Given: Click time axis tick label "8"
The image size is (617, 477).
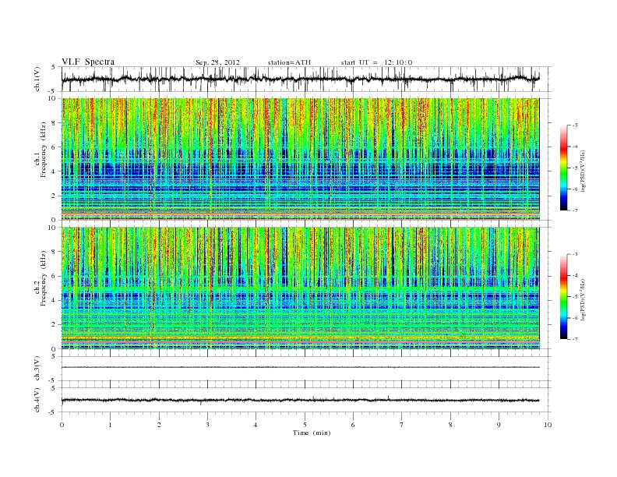Looking at the screenshot, I should pos(450,425).
